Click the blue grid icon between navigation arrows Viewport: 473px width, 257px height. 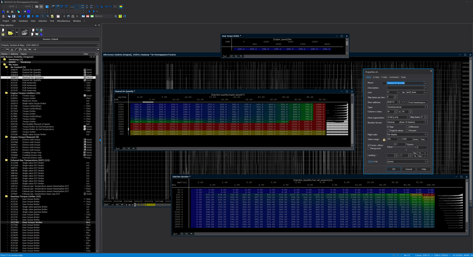(28, 16)
